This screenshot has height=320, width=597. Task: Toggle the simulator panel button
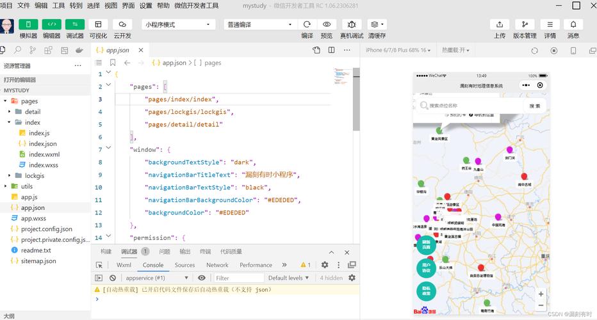coord(28,24)
